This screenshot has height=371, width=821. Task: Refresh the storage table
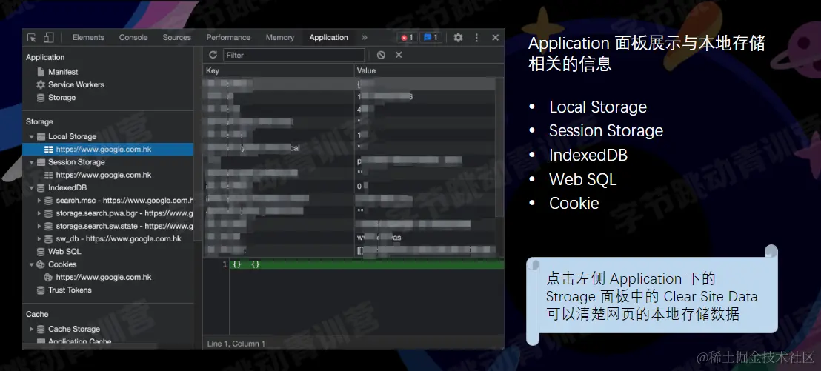point(213,55)
